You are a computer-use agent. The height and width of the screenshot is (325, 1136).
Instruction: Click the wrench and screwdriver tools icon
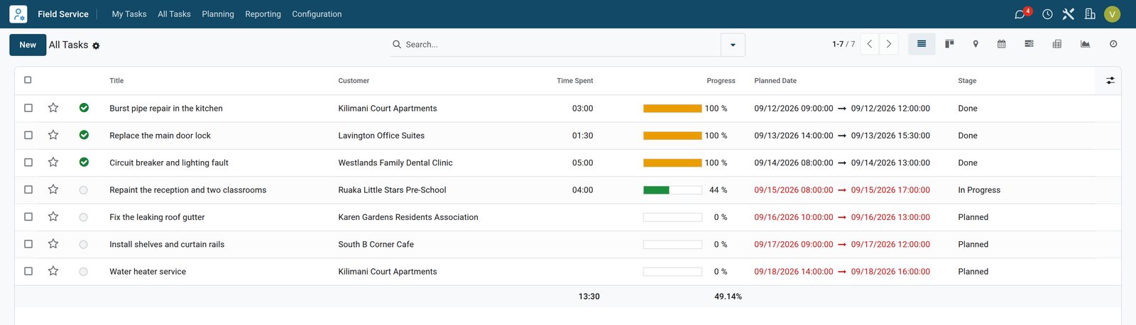coord(1069,14)
